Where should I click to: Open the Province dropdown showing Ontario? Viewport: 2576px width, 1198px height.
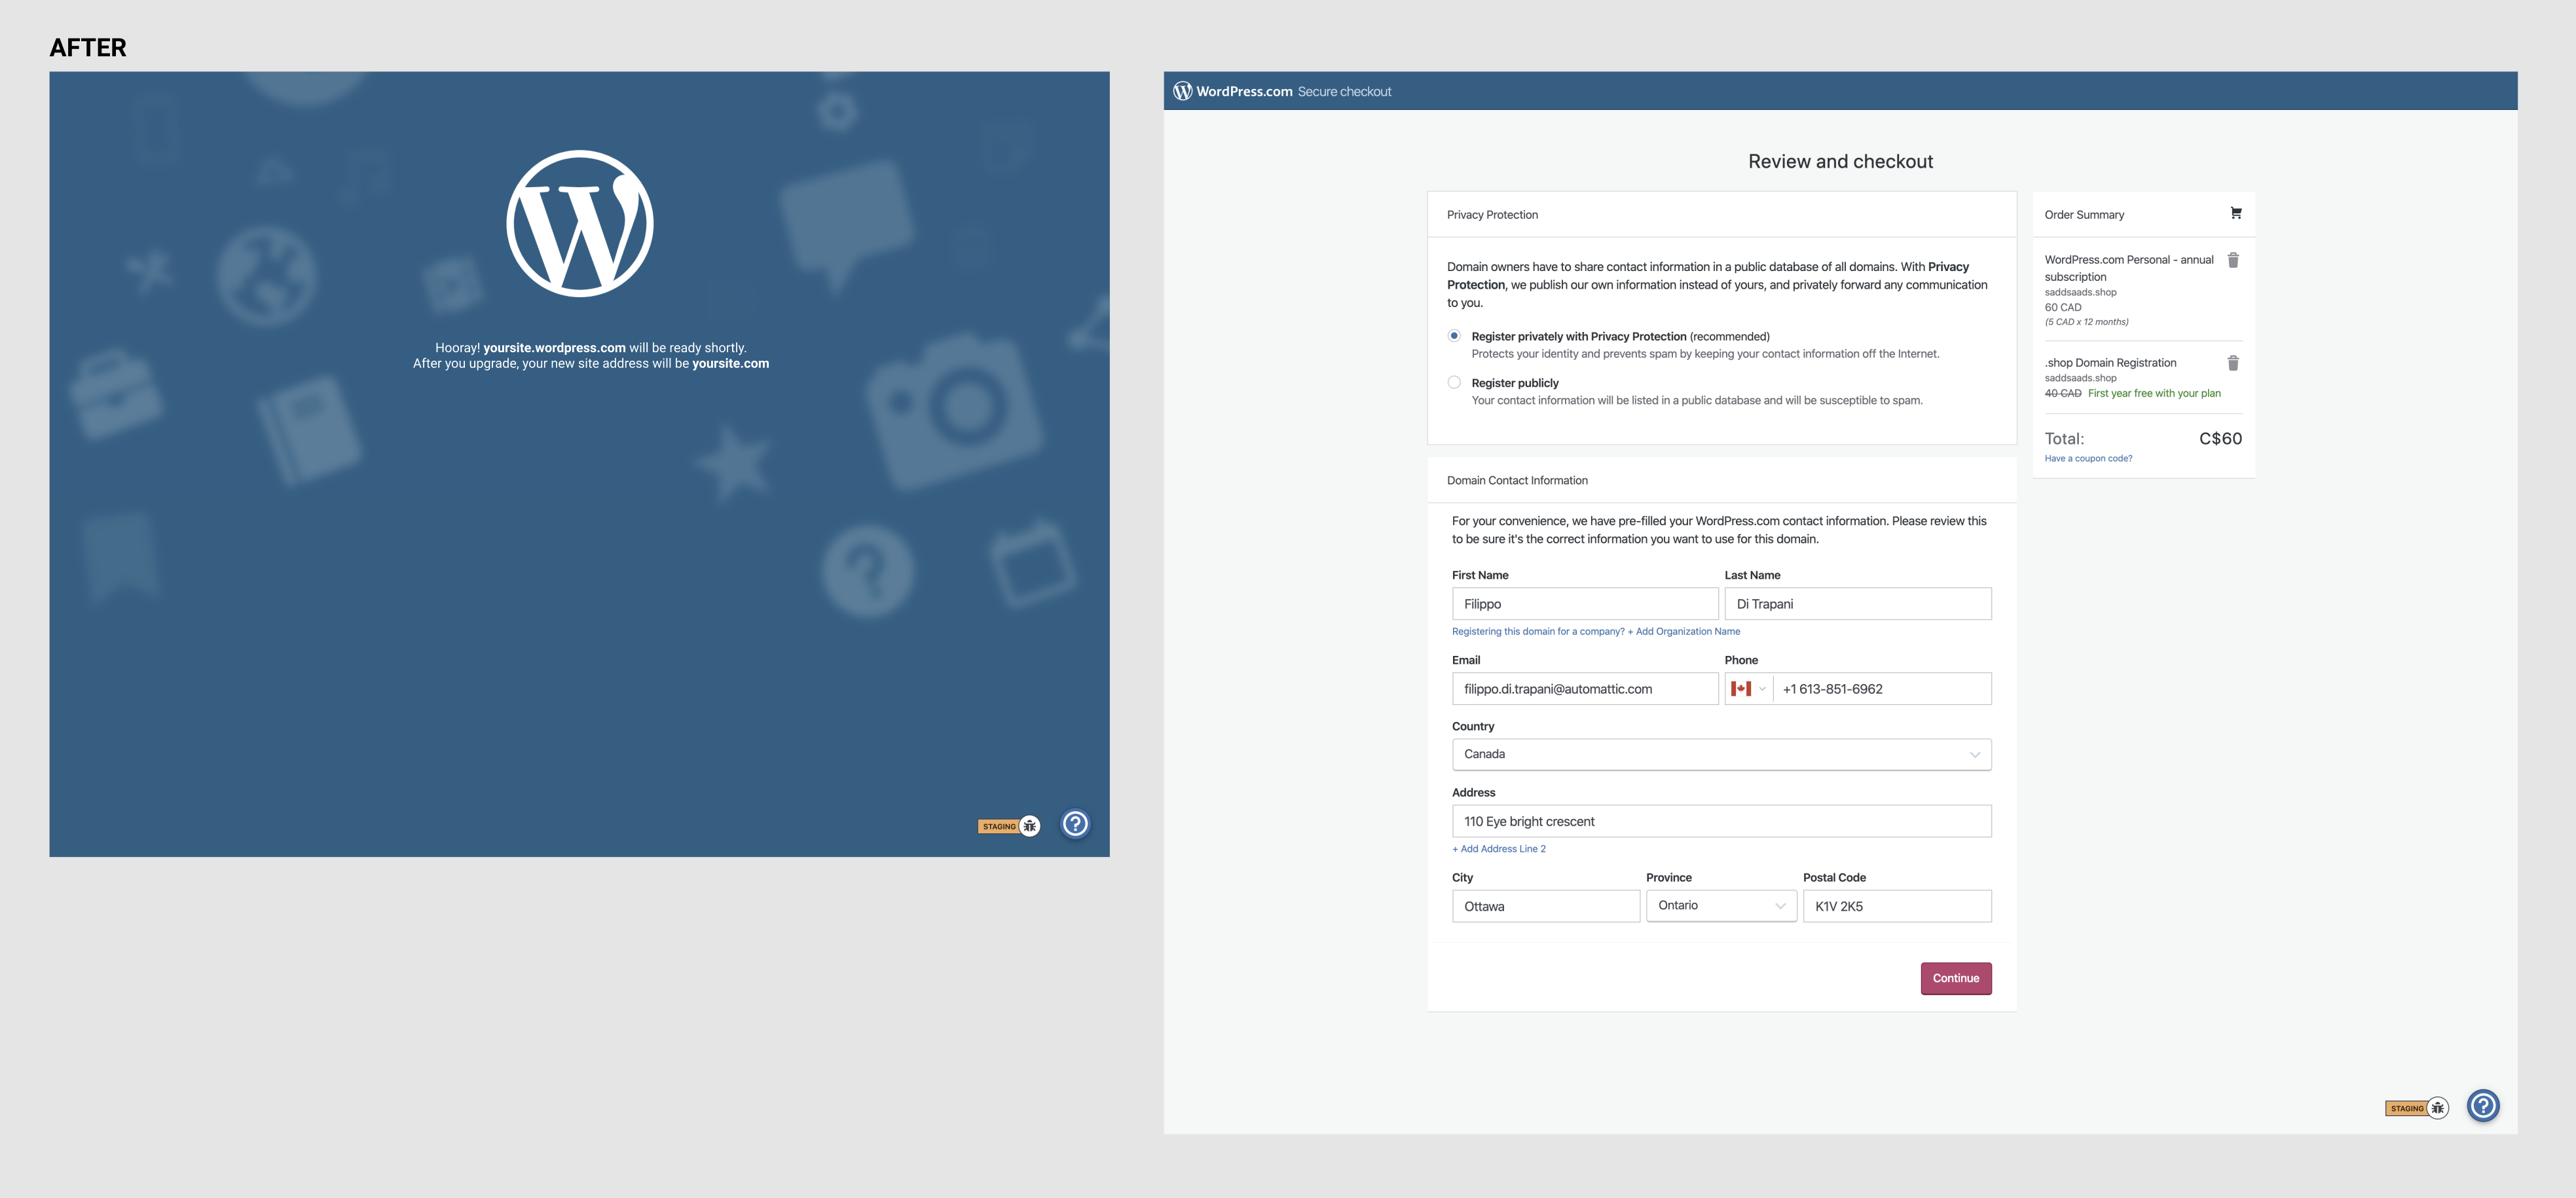[x=1721, y=906]
